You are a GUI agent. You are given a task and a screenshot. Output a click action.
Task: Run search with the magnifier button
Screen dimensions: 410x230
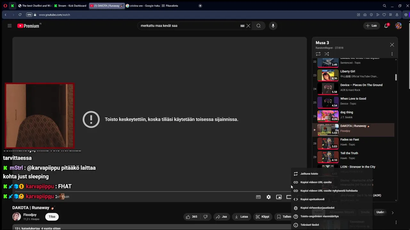(258, 26)
